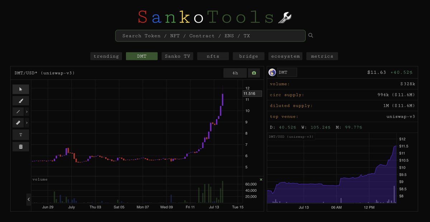430x222 pixels.
Task: Click the 11.516 price axis label
Action: 252,94
